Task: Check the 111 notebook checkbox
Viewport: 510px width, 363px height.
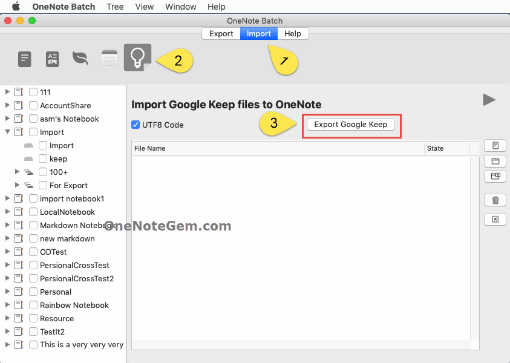Action: (x=33, y=92)
